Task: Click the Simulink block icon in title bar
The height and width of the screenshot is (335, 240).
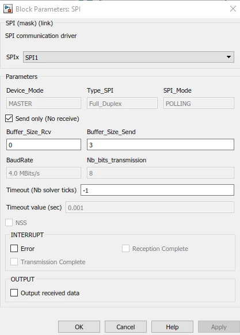Action: pyautogui.click(x=7, y=9)
